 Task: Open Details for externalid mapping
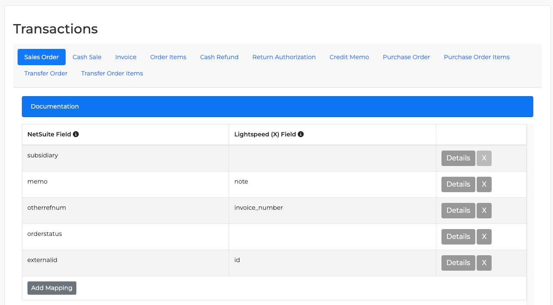pyautogui.click(x=458, y=263)
